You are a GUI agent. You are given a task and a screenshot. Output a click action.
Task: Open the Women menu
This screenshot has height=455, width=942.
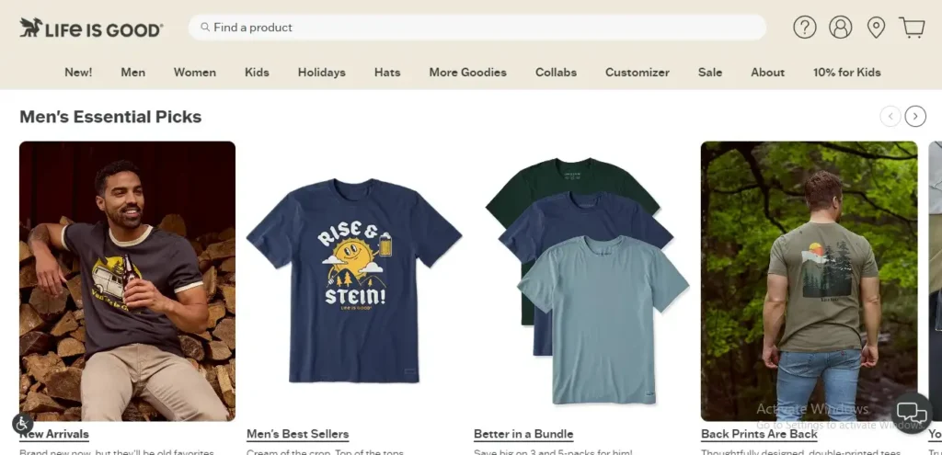click(195, 73)
